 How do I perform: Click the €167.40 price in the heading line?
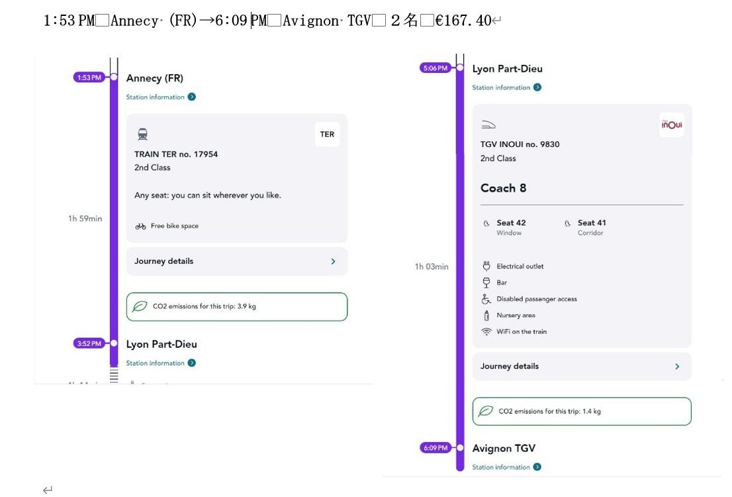coord(463,21)
